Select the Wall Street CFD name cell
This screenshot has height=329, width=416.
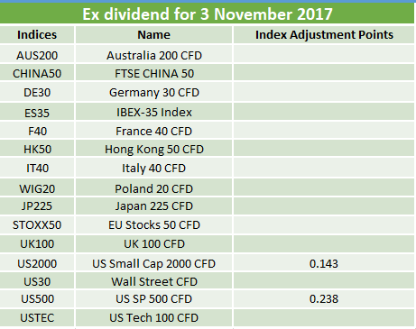click(153, 281)
